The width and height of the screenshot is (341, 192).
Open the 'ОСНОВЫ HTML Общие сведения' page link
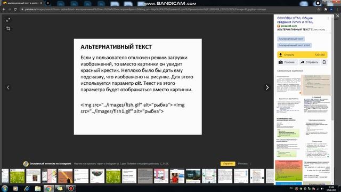295,20
